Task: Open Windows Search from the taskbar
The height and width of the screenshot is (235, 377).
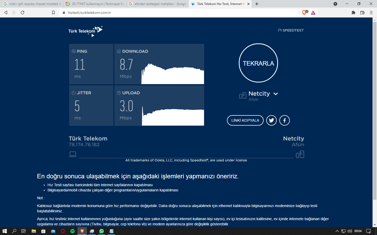Action: click(14, 231)
